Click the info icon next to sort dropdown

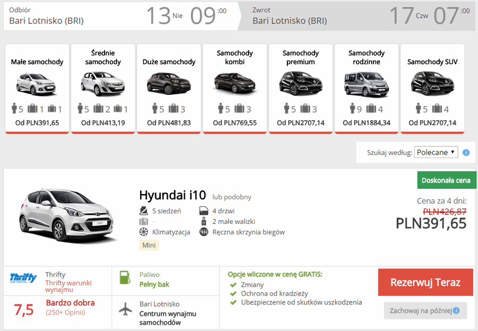pos(466,153)
